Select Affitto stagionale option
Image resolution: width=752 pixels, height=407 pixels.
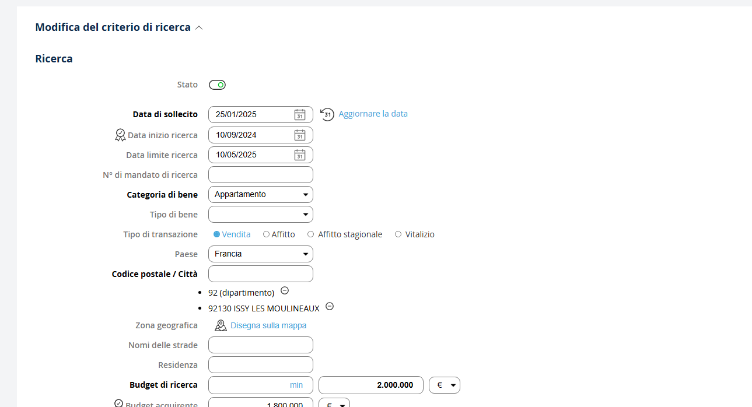click(311, 234)
